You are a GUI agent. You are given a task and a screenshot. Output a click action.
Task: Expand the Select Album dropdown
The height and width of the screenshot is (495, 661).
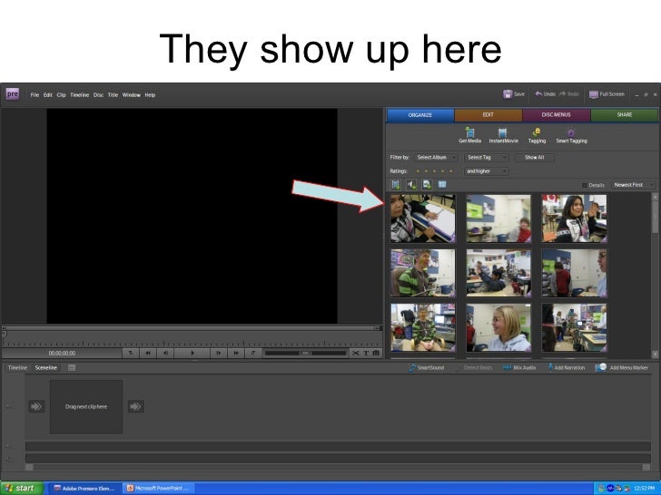[x=436, y=157]
